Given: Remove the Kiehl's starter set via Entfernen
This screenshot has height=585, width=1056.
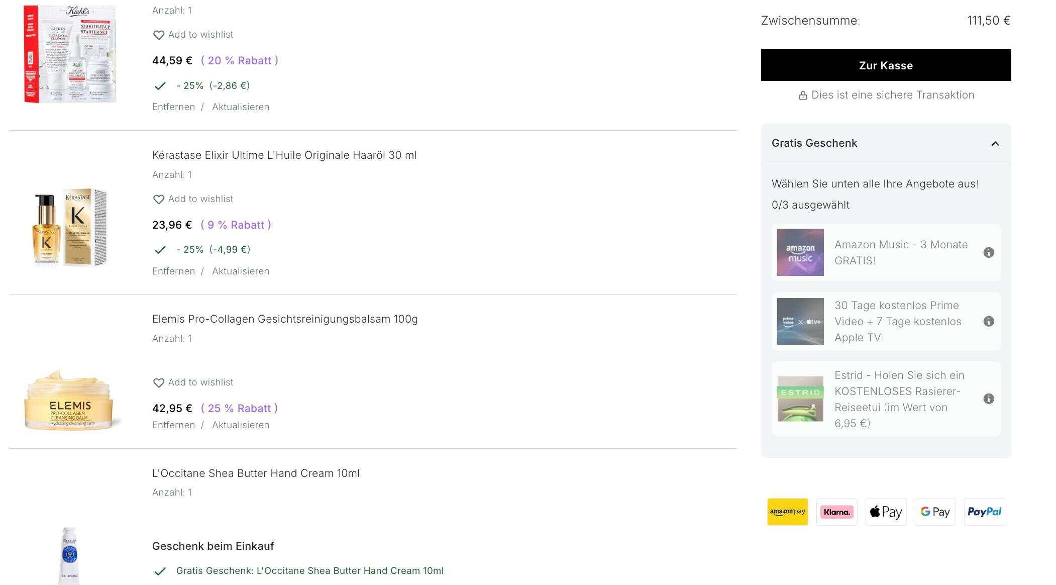Looking at the screenshot, I should click(x=173, y=107).
